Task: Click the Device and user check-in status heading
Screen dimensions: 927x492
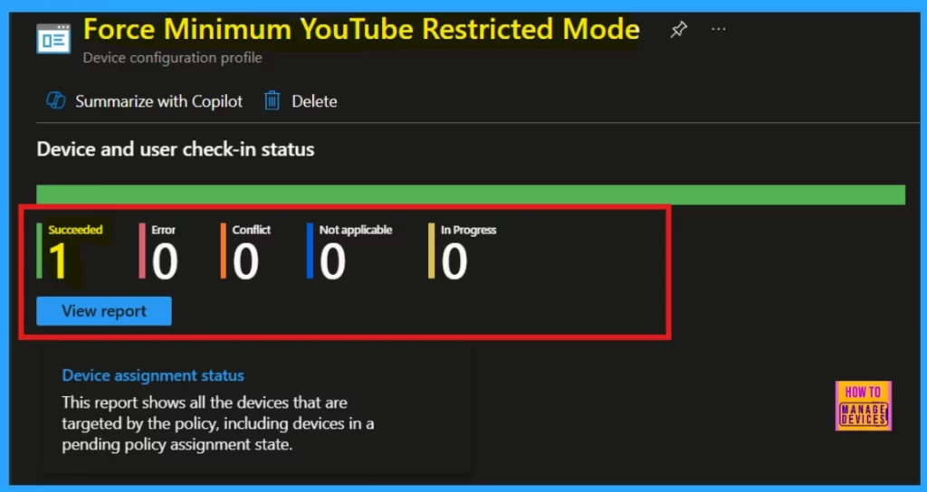Action: point(176,149)
